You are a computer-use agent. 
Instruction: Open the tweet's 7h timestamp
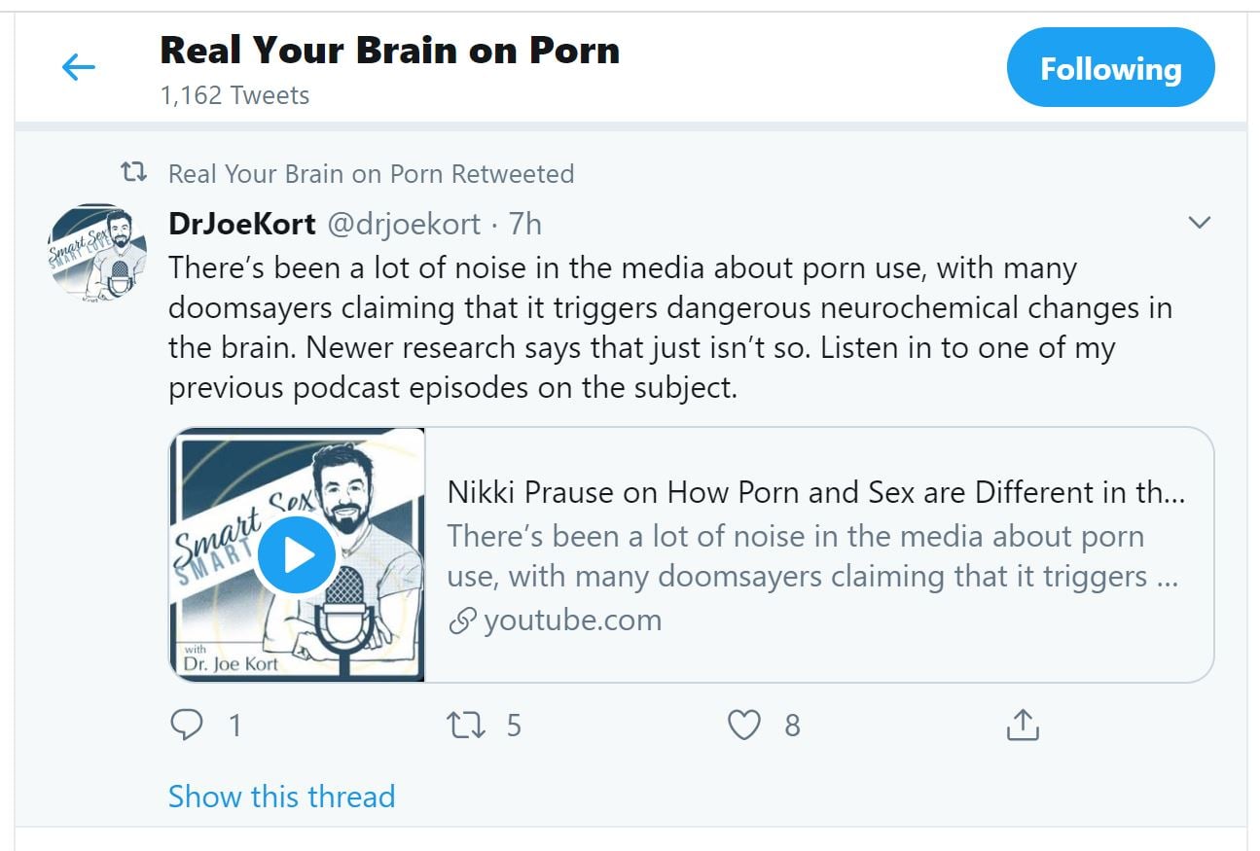point(525,224)
